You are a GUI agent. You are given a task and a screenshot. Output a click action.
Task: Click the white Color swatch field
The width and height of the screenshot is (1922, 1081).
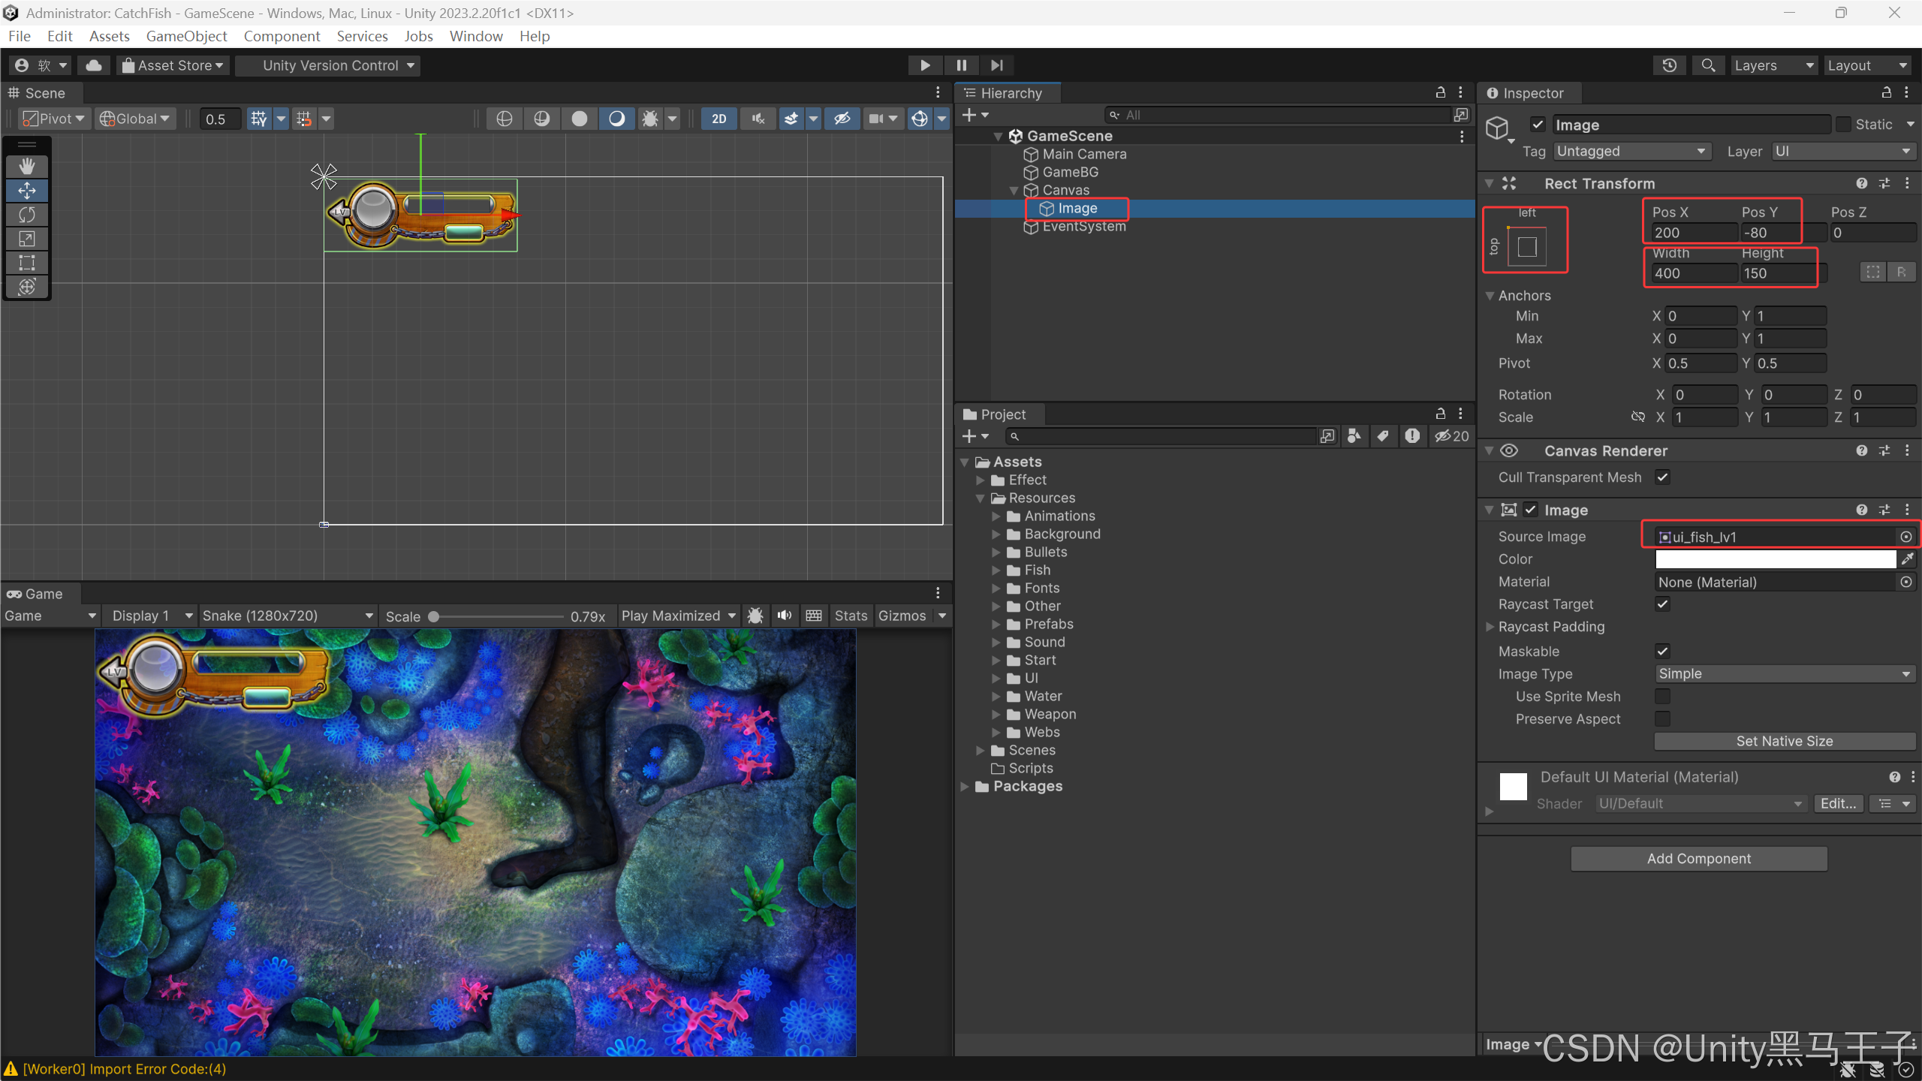[x=1775, y=559]
